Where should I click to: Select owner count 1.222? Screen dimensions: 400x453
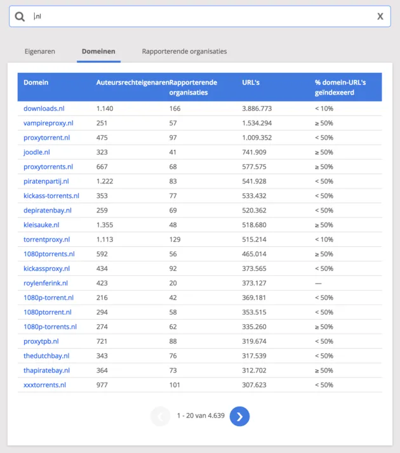(105, 181)
